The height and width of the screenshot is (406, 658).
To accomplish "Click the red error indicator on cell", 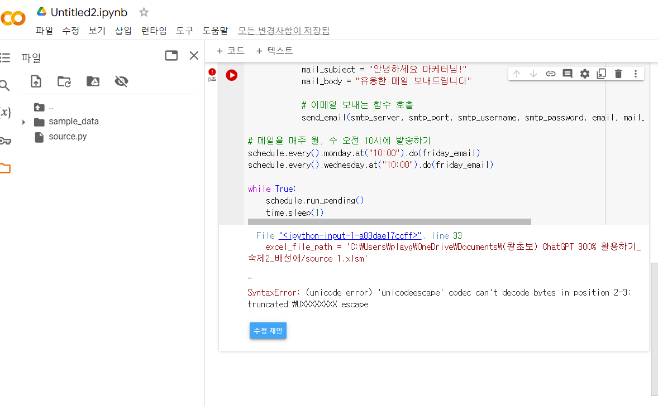I will (212, 72).
